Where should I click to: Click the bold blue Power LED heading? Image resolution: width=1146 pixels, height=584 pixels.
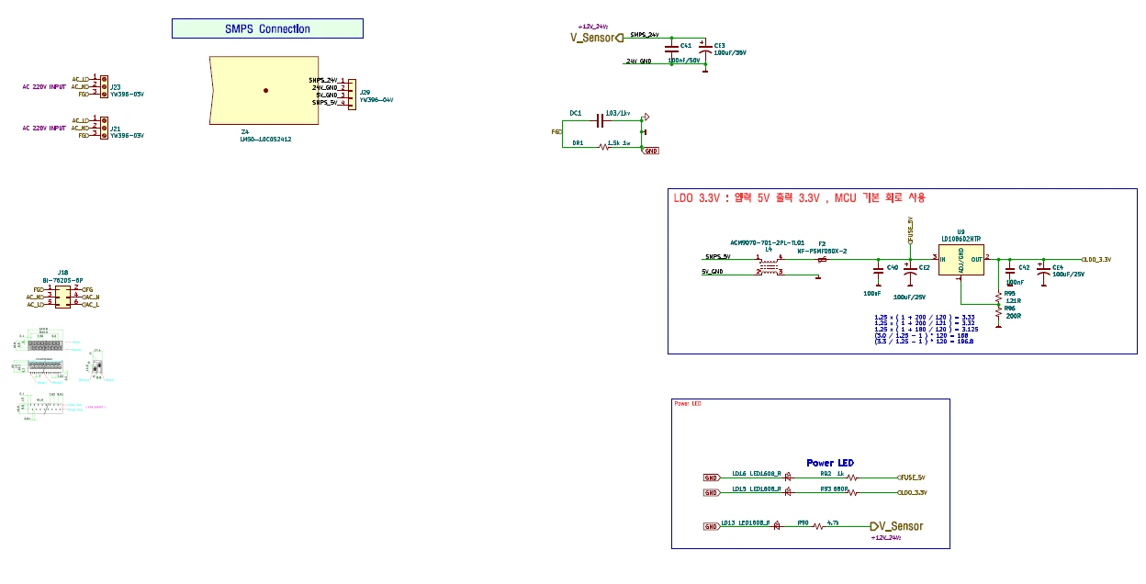(x=830, y=463)
